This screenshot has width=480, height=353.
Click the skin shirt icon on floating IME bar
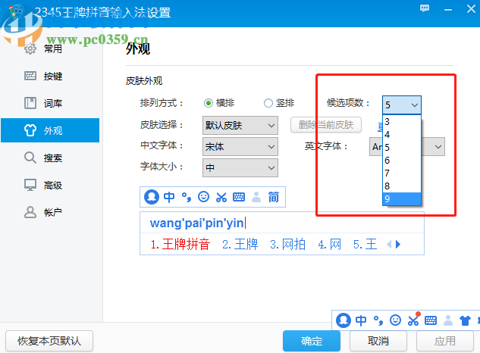pos(466,320)
